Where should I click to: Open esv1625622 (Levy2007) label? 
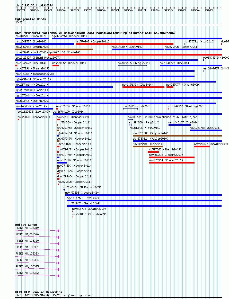34,112
